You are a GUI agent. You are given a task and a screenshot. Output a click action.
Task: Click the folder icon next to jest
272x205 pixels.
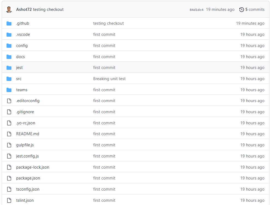(x=9, y=68)
